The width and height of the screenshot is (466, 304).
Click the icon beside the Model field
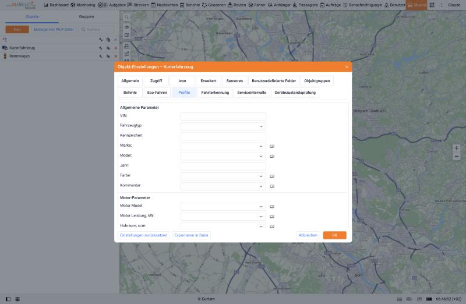point(272,156)
